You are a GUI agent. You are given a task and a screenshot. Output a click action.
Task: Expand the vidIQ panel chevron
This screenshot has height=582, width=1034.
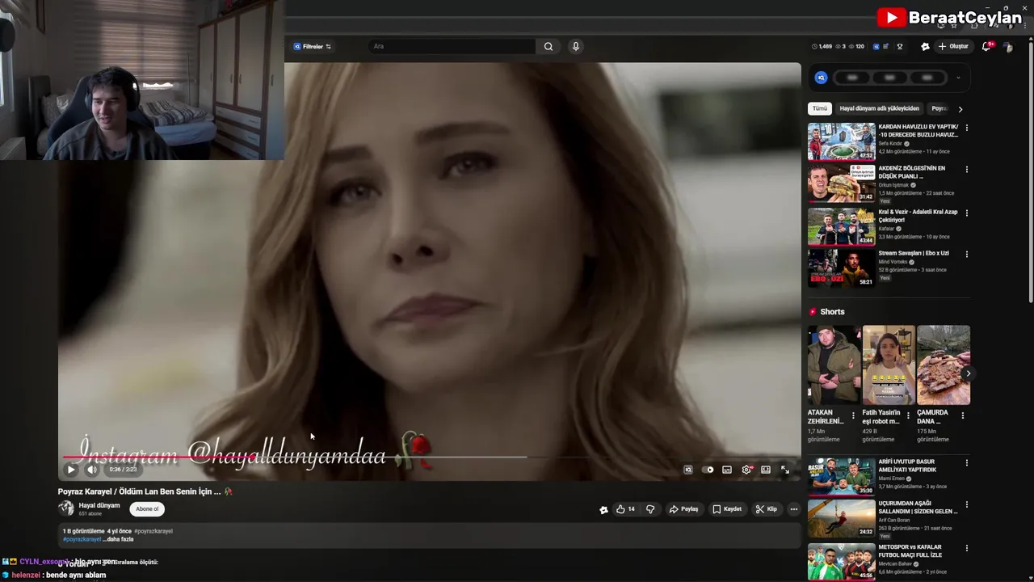(958, 78)
